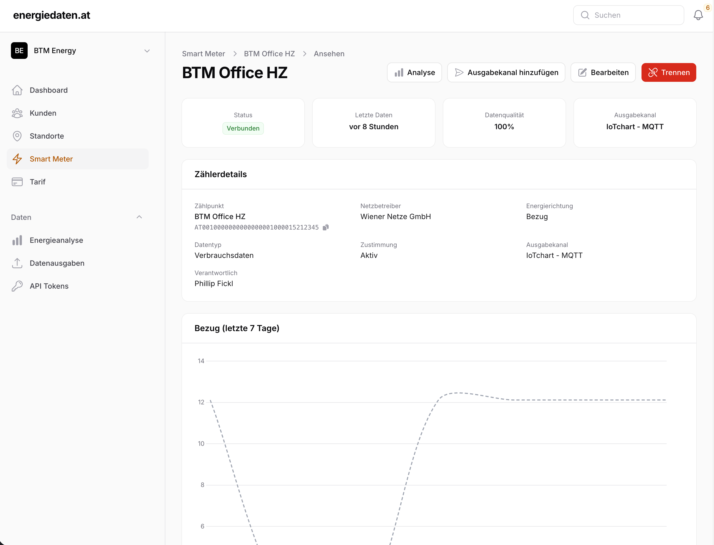Click the Tarif credit card icon
This screenshot has width=714, height=545.
point(17,182)
